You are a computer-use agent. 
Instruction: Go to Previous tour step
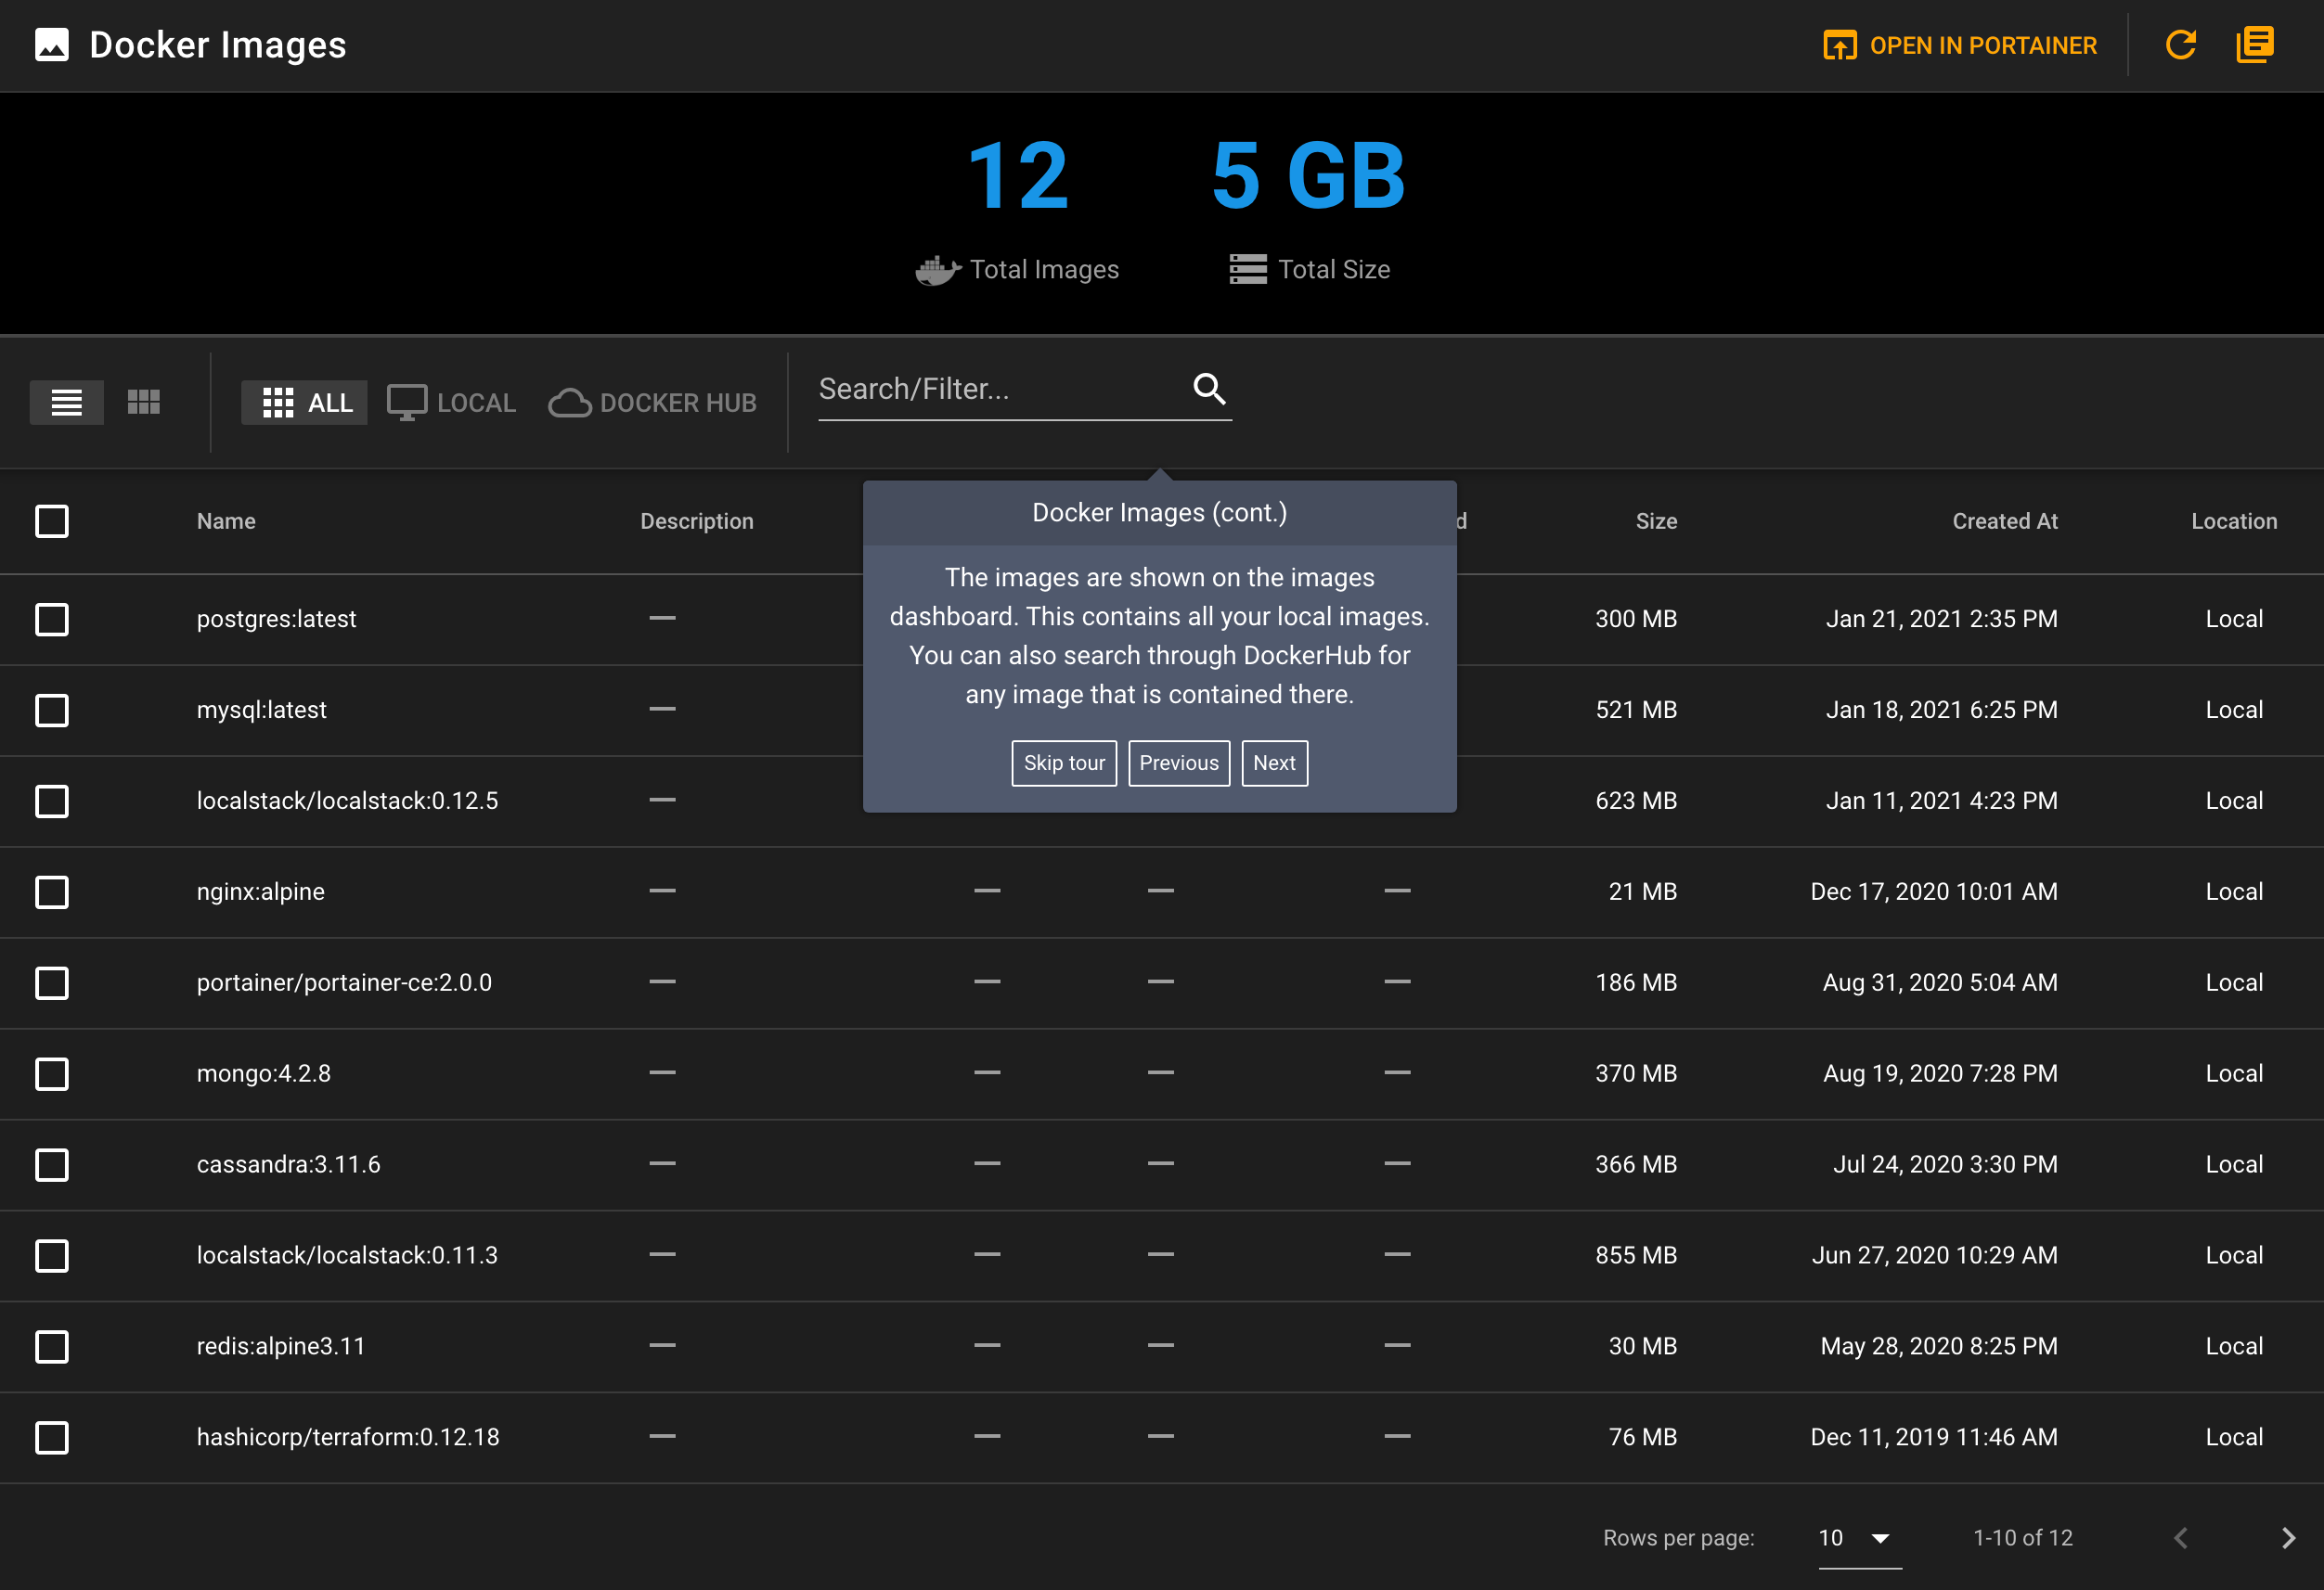1179,763
